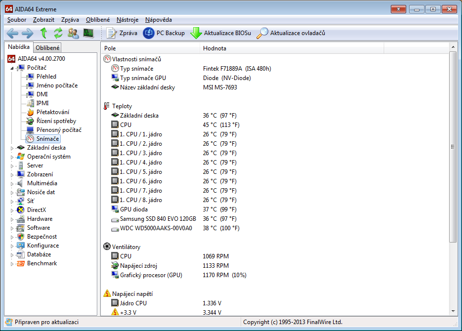462x331 pixels.
Task: Open the Soubor menu
Action: (x=17, y=20)
